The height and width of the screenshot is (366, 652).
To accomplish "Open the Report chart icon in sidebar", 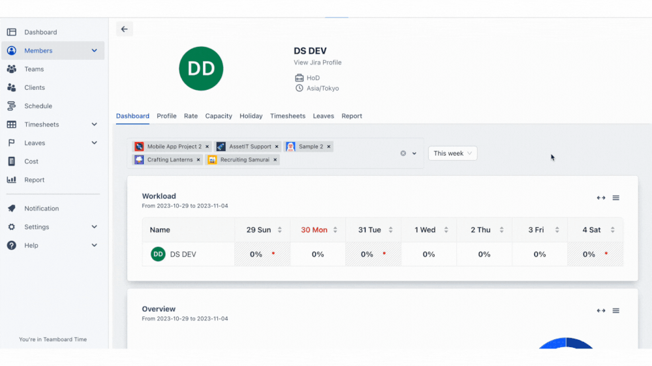I will coord(12,180).
